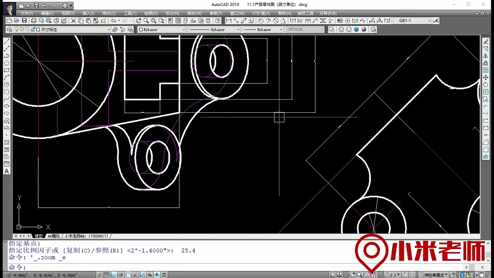This screenshot has width=494, height=278.
Task: Select the Multiline Text tool
Action: 7,171
